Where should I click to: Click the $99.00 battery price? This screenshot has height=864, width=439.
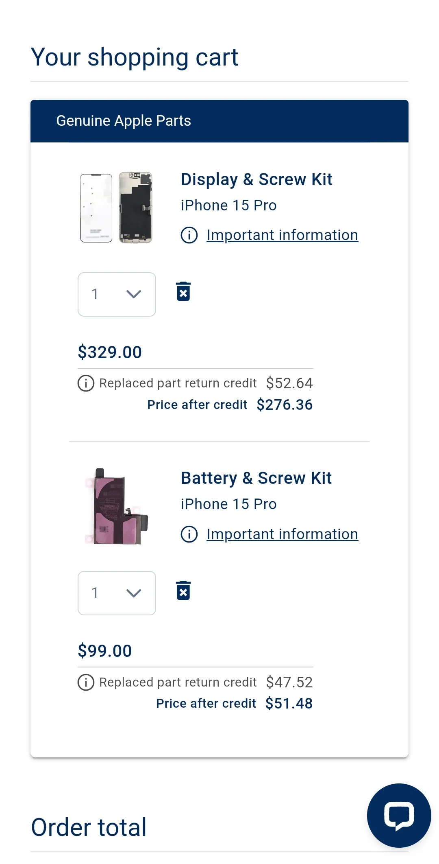[x=105, y=651]
